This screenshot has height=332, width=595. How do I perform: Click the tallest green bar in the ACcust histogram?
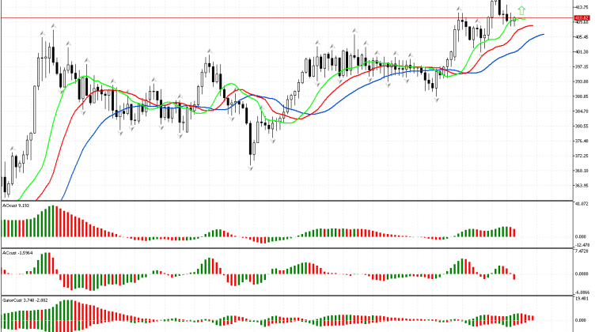[x=47, y=262]
